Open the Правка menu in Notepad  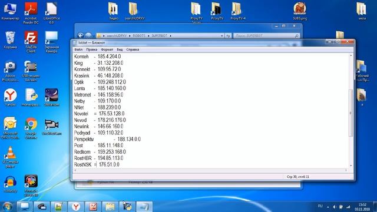92,49
